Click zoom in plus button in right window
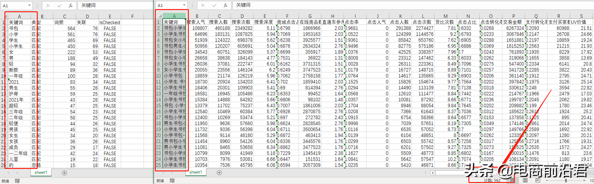Image resolution: width=594 pixels, height=184 pixels. [584, 181]
